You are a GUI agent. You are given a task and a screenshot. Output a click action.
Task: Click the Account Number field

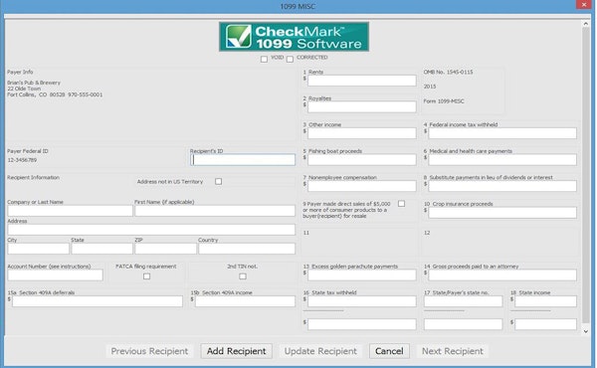[x=55, y=275]
